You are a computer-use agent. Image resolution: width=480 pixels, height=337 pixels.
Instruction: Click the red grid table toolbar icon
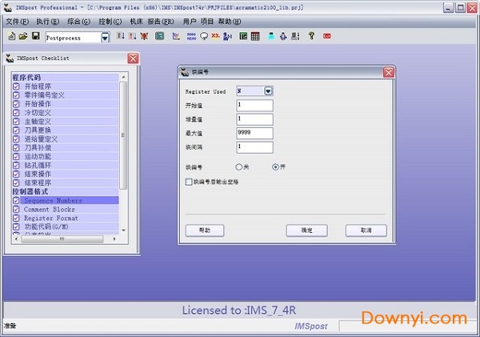255,36
